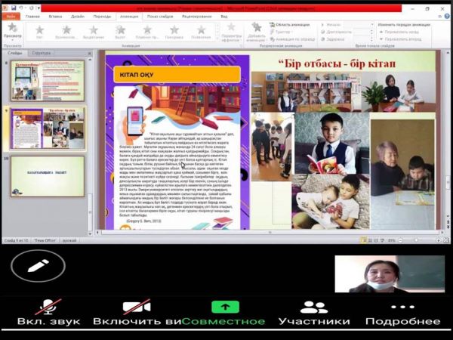Screen dimensions: 453x340
Task: Open the Участники participants list
Action: pos(313,312)
